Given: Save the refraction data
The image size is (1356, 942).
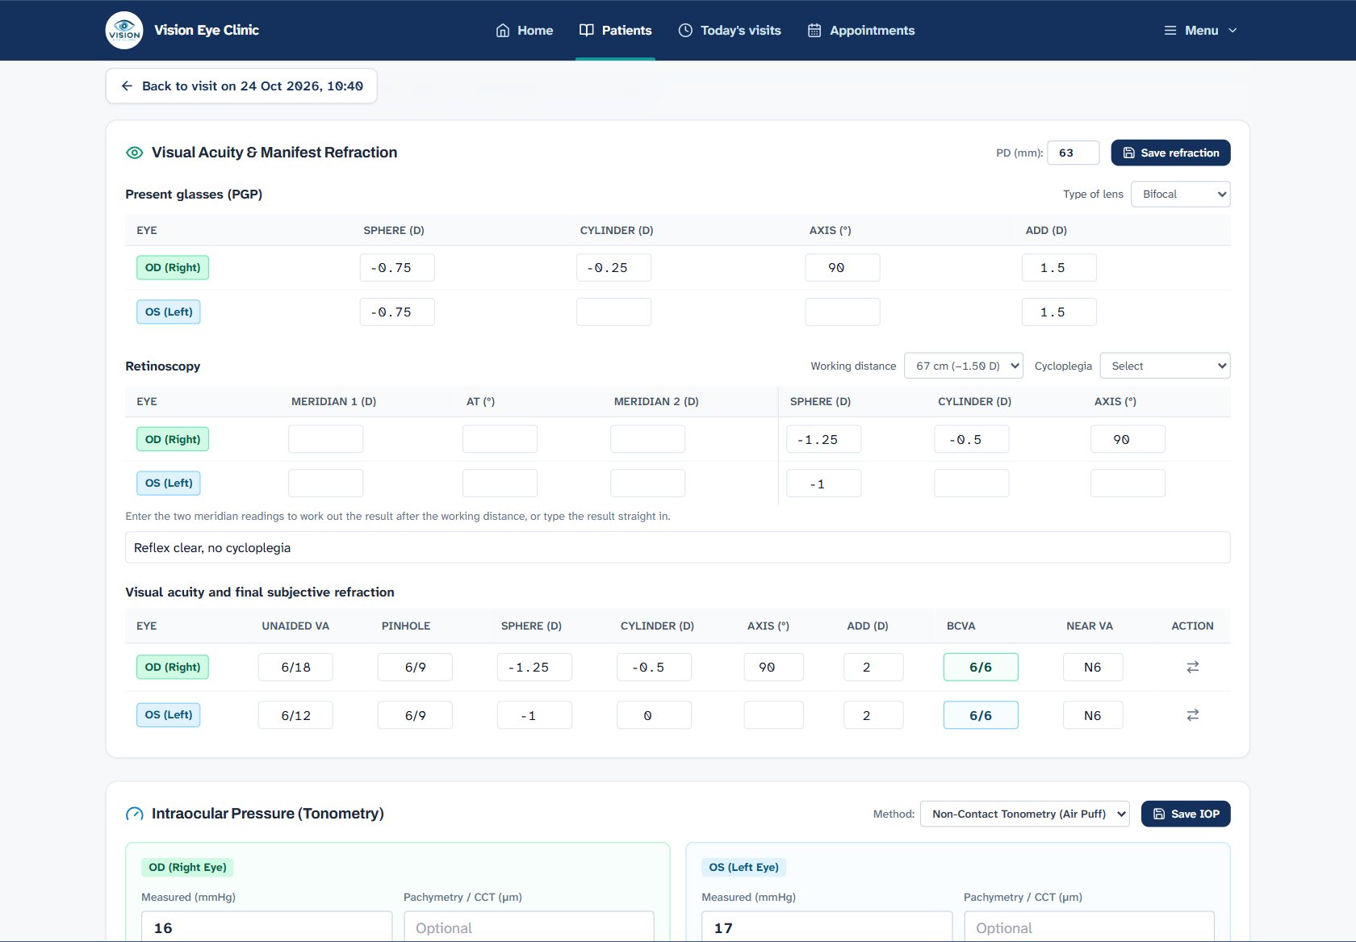Looking at the screenshot, I should [1170, 153].
